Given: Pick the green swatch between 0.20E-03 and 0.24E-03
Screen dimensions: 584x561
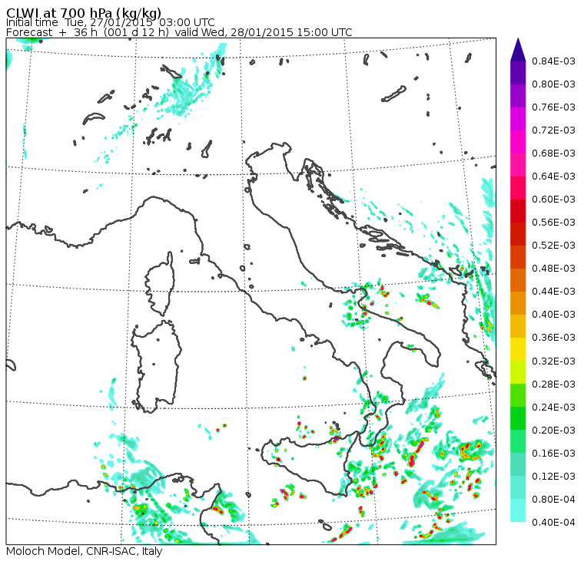Looking at the screenshot, I should (518, 419).
